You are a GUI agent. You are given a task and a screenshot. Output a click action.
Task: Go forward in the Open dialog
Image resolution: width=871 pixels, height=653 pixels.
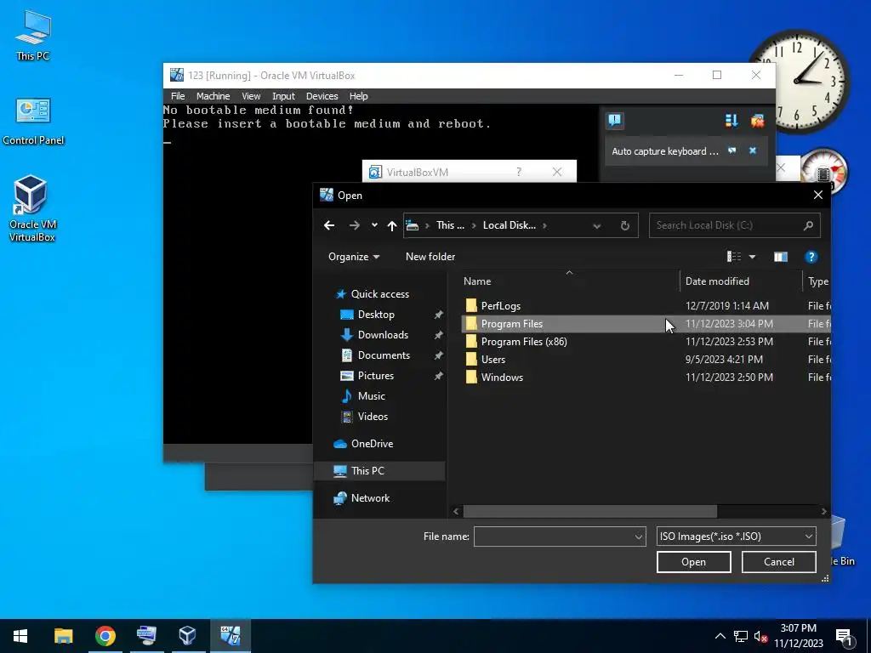point(355,225)
